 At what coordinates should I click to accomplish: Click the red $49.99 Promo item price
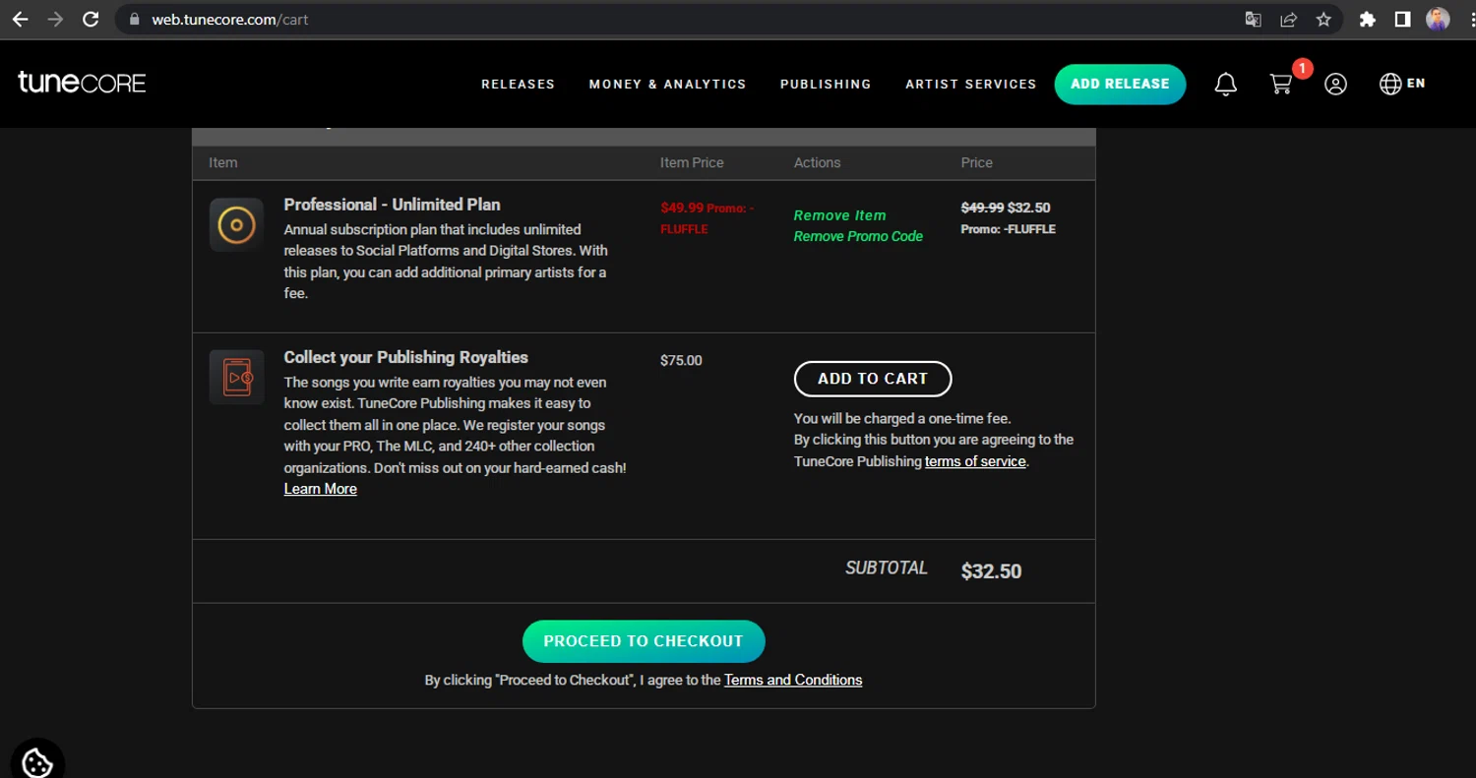point(707,218)
